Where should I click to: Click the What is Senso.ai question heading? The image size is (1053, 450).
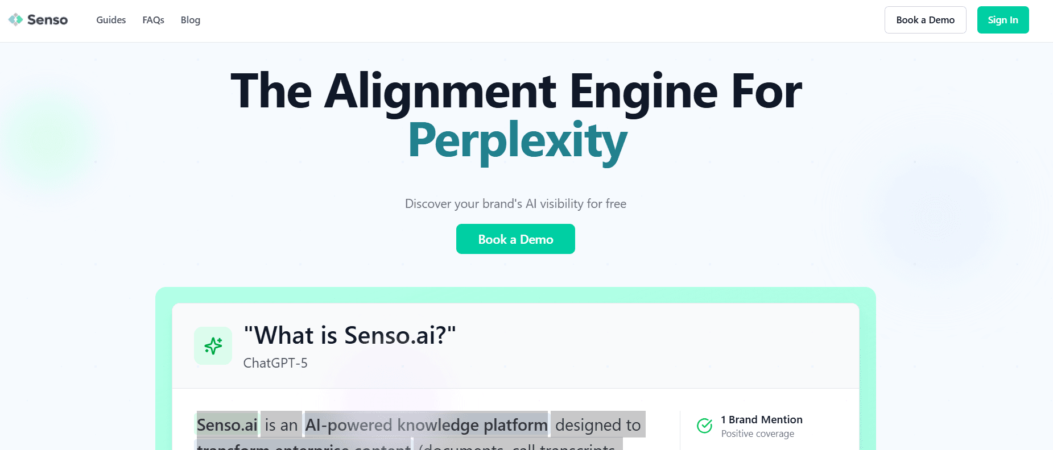tap(350, 335)
